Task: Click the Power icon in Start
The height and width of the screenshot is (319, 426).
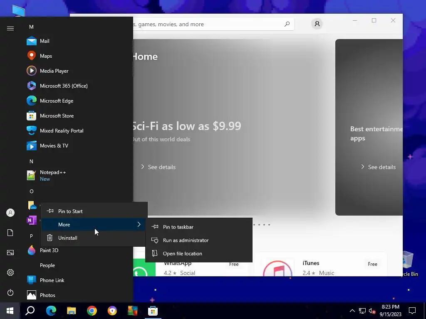Action: pos(10,292)
